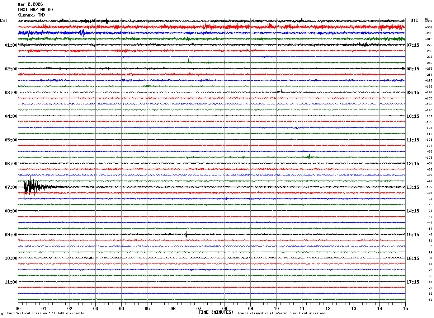This screenshot has height=318, width=434.
Task: Click the '11:00' CST hour label
Action: point(11,282)
